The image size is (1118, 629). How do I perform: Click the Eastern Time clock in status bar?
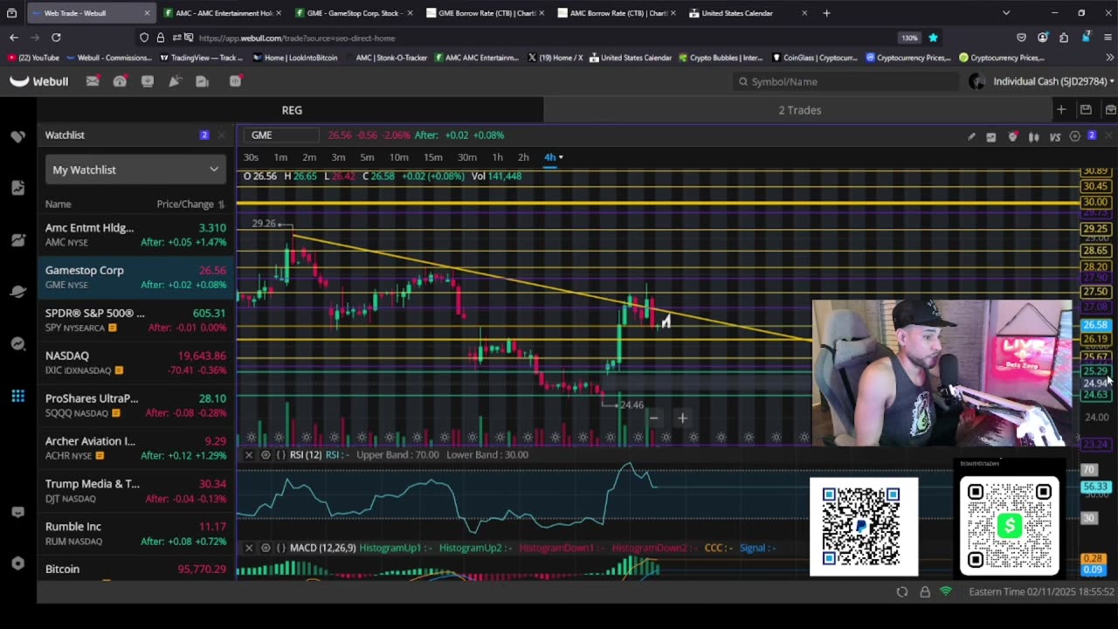coord(1041,591)
